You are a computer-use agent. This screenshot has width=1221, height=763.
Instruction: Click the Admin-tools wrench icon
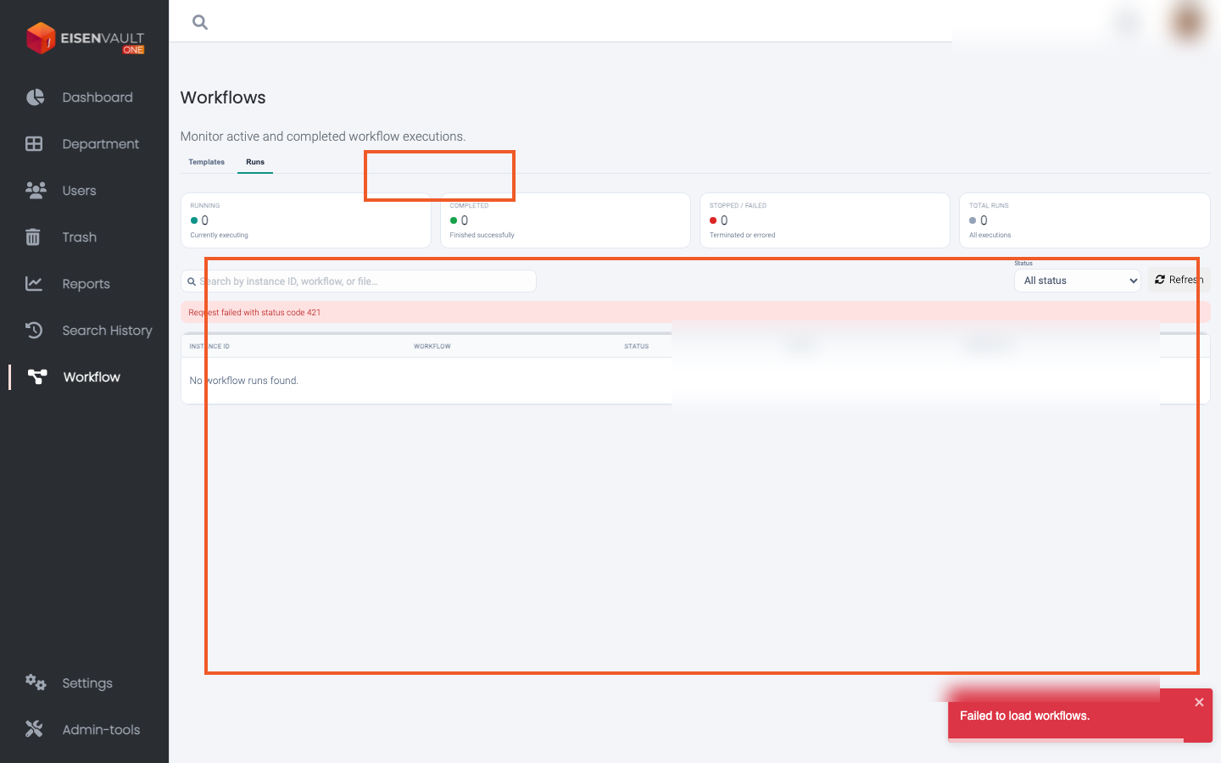click(34, 729)
